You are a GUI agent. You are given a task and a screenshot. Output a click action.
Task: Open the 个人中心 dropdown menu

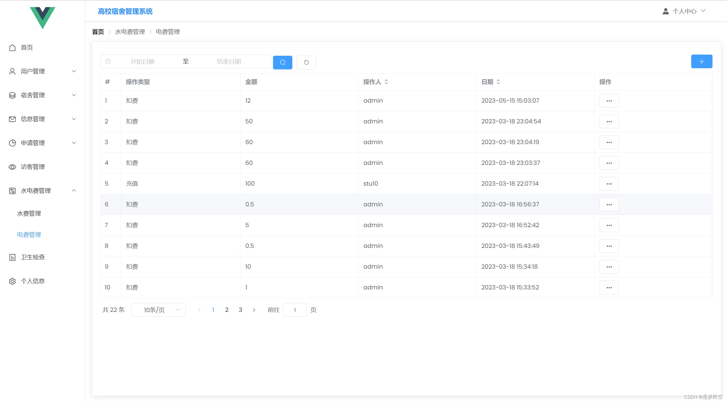685,11
